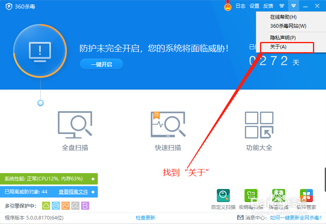Click the 全盘扫描 label
Viewport: 326px width, 224px height.
click(x=75, y=148)
